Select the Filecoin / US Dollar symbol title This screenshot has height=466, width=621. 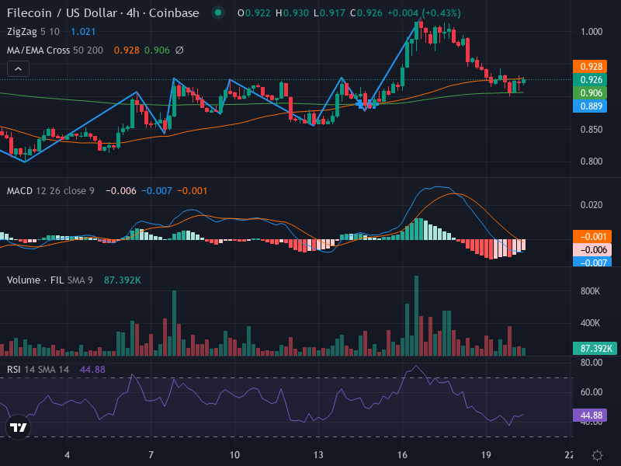(103, 13)
